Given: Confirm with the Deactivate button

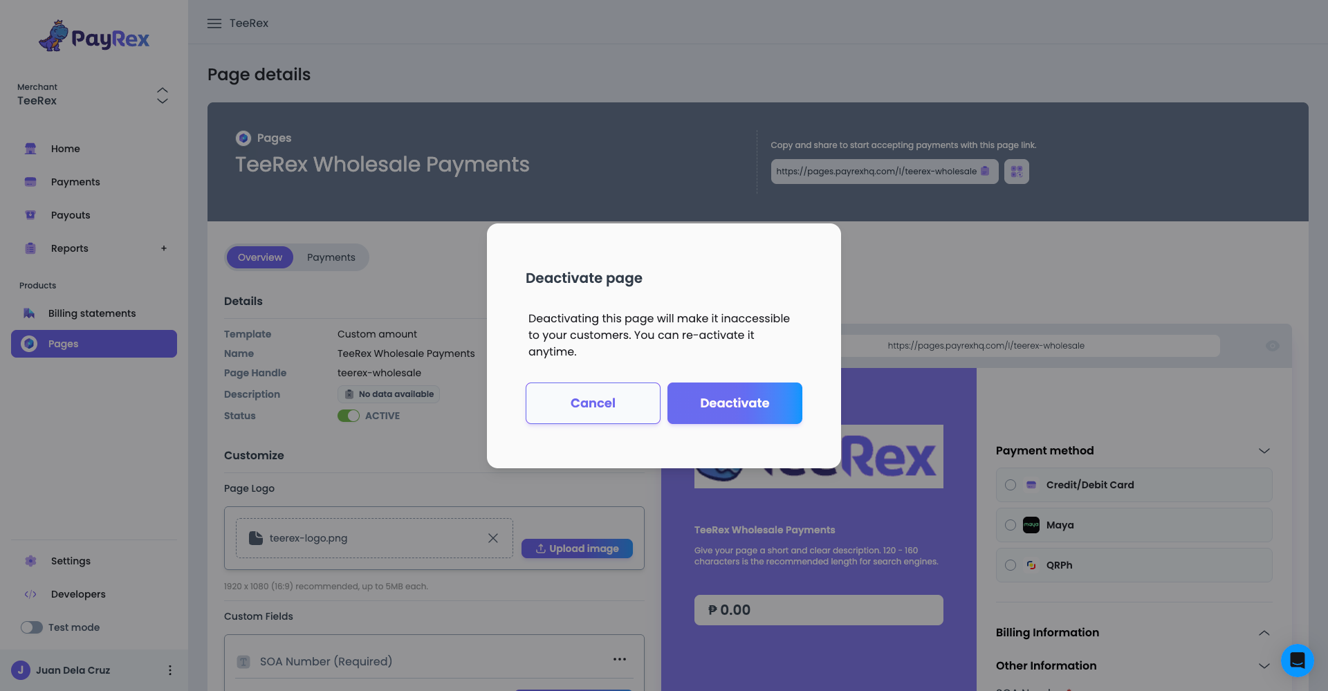Looking at the screenshot, I should (x=735, y=403).
